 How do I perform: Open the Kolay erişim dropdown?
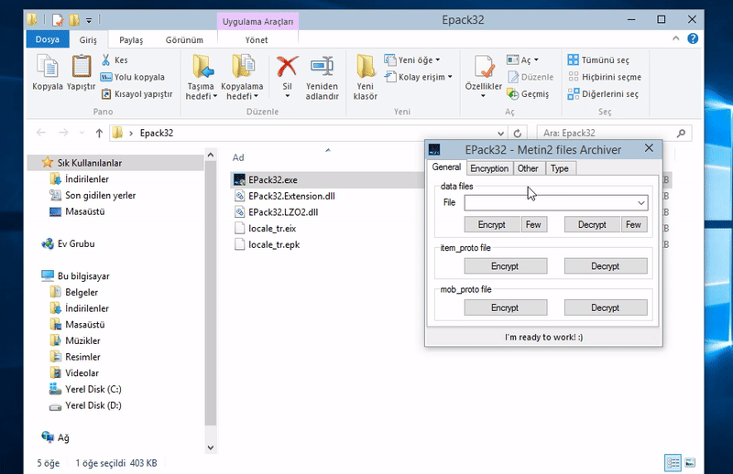(419, 77)
